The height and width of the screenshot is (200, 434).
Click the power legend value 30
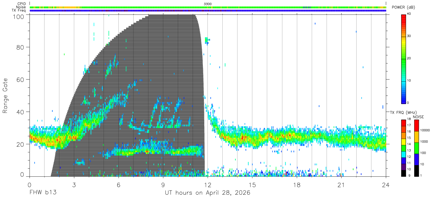coord(409,36)
